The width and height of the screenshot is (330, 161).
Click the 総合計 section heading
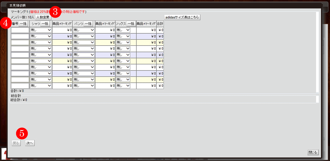[16, 96]
